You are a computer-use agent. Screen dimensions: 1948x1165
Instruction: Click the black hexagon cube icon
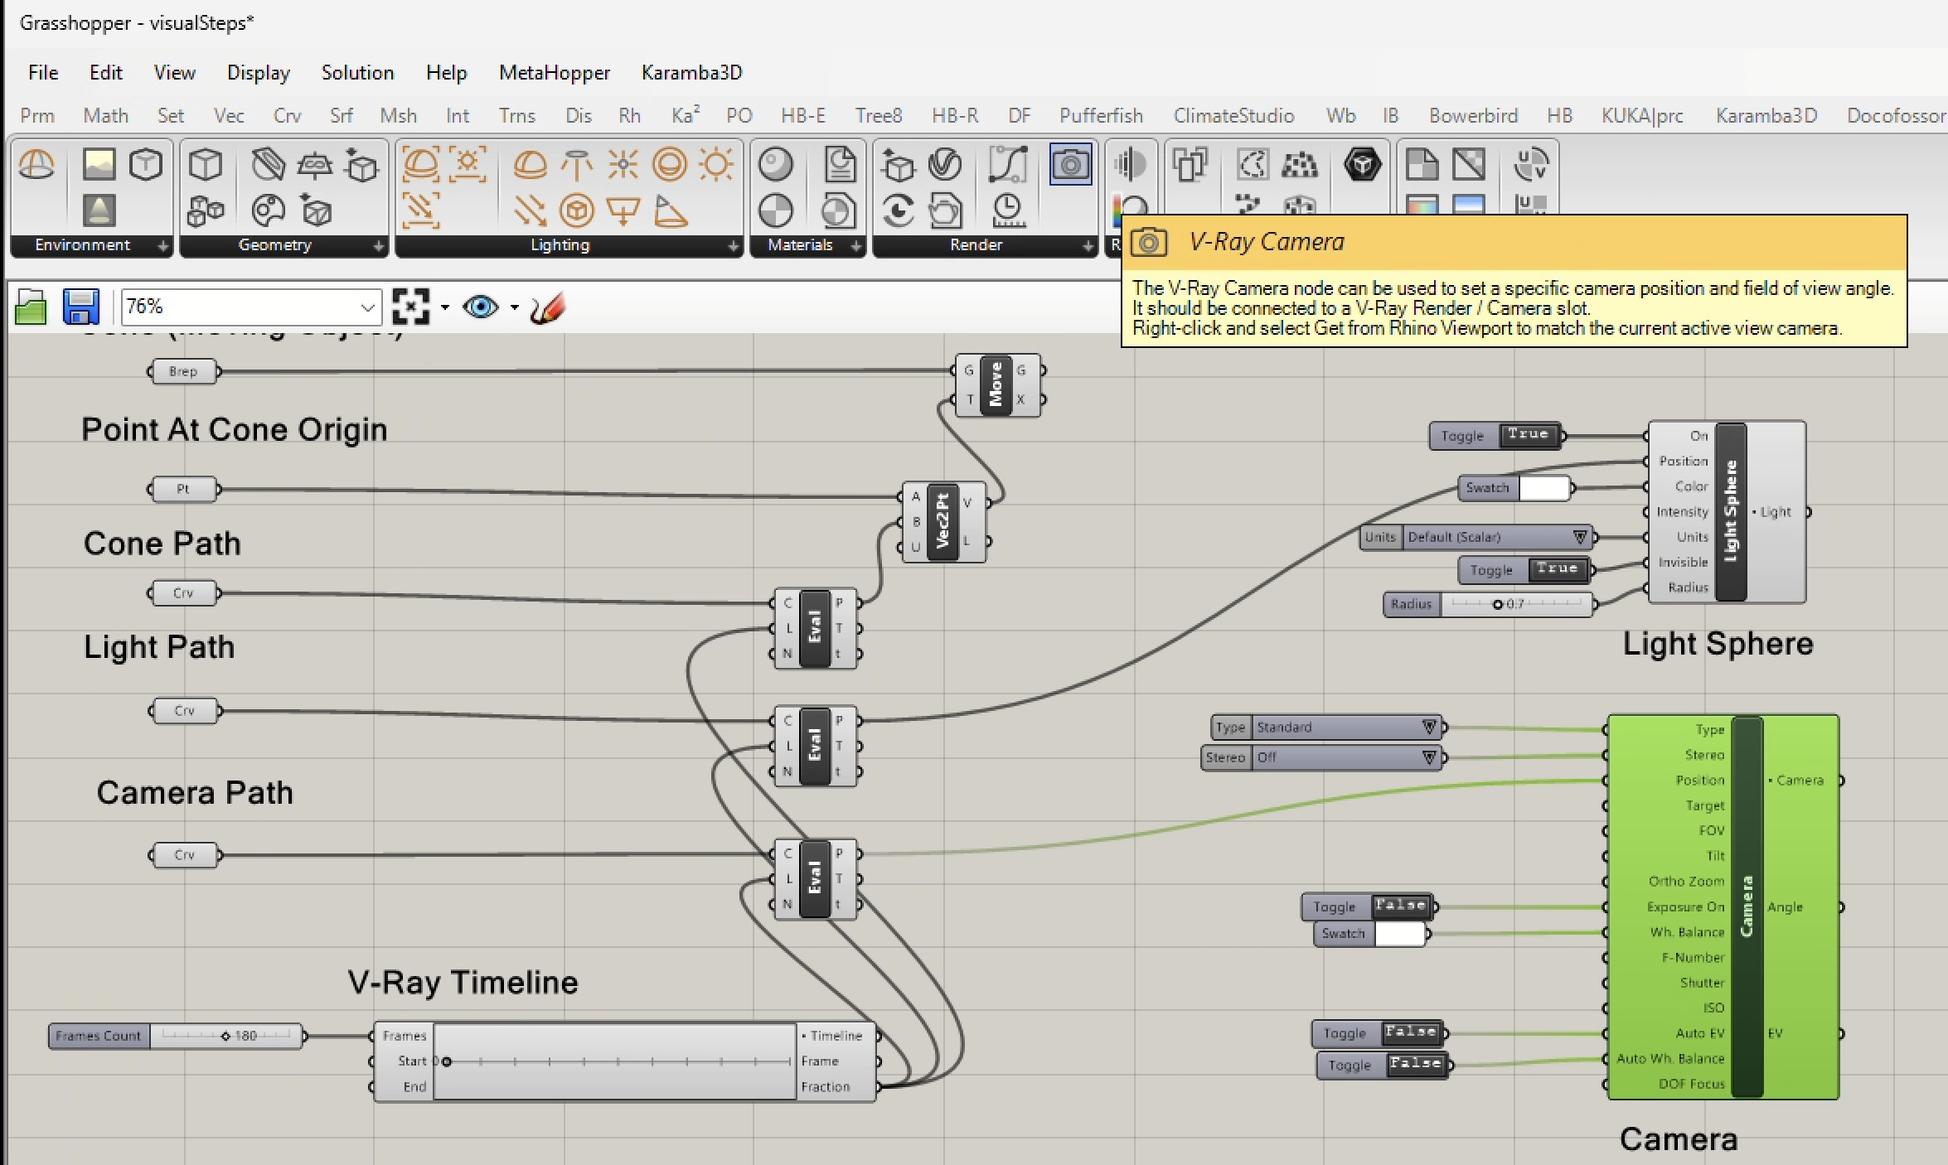pyautogui.click(x=1362, y=164)
